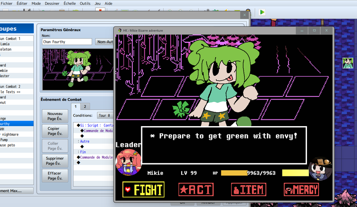Select the highlighted 'urthy' troop entry
The width and height of the screenshot is (357, 207).
coord(17,124)
